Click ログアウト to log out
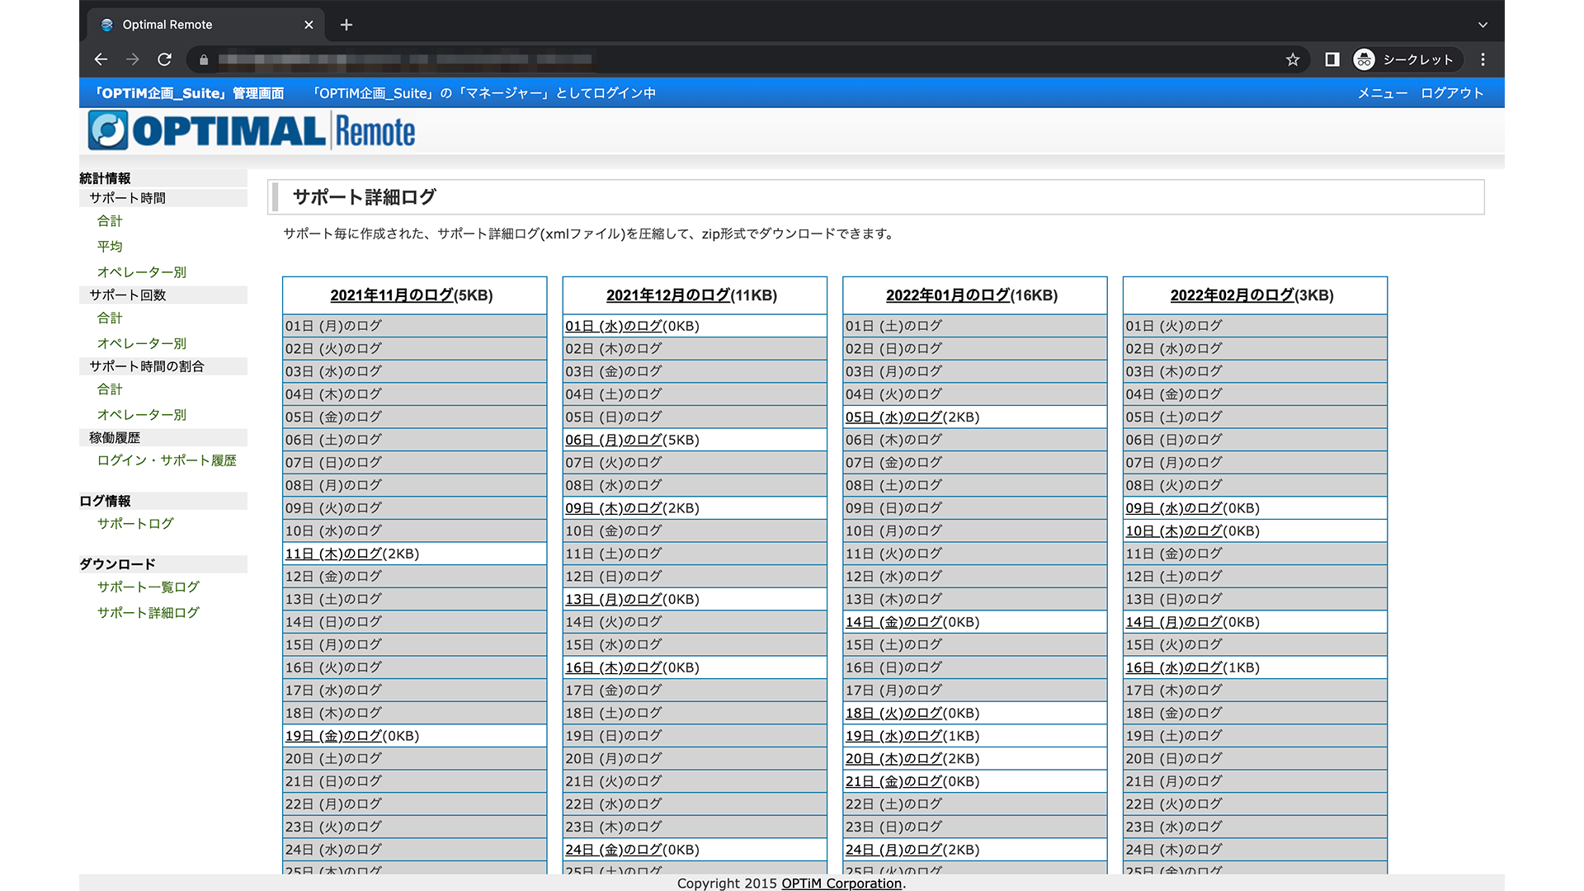 1452,93
